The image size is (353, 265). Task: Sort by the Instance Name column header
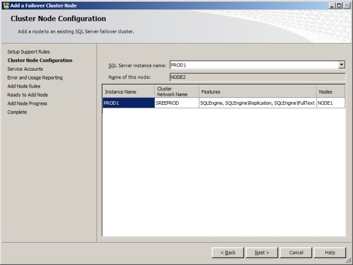(128, 92)
